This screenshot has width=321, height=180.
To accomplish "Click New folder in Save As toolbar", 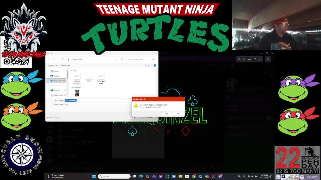I will click(x=66, y=65).
